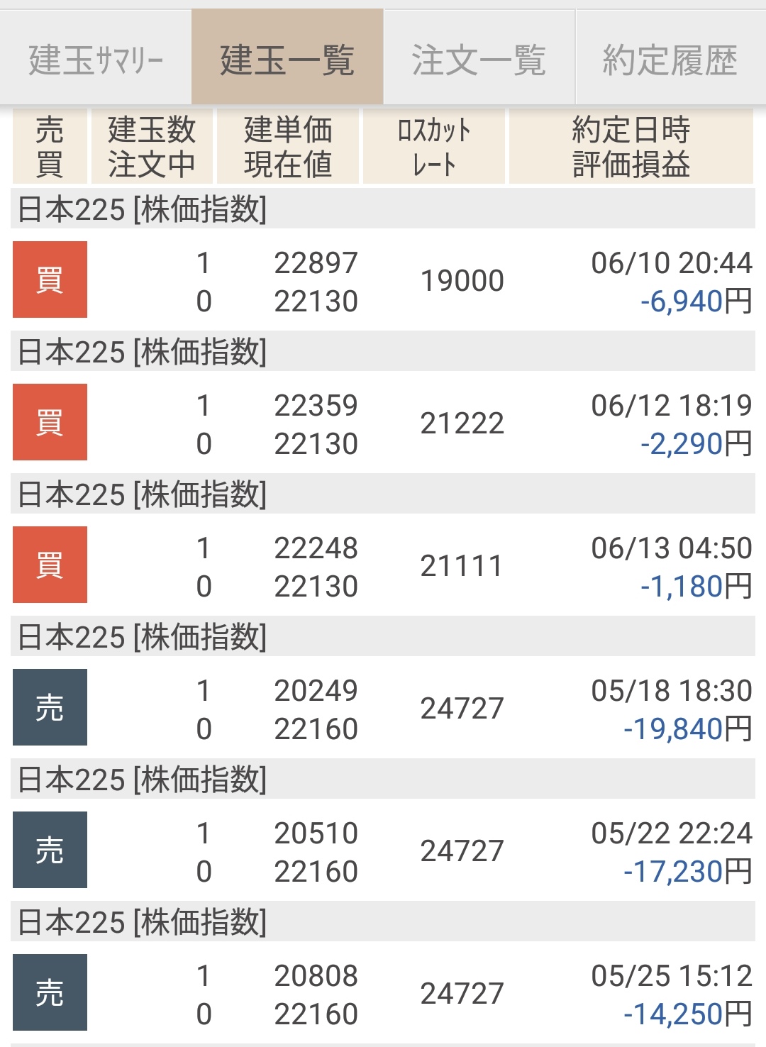This screenshot has height=1047, width=766.
Task: Tap the 買 badge for the 22897 position
Action: click(50, 279)
